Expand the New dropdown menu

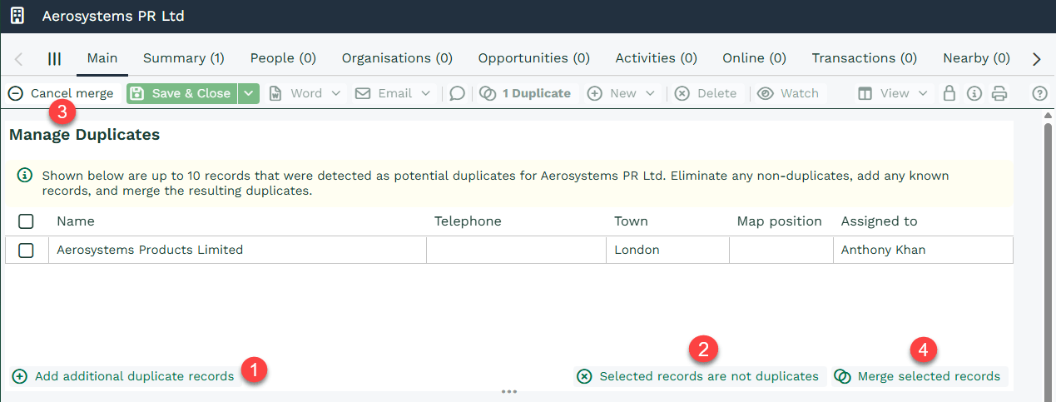(x=622, y=93)
